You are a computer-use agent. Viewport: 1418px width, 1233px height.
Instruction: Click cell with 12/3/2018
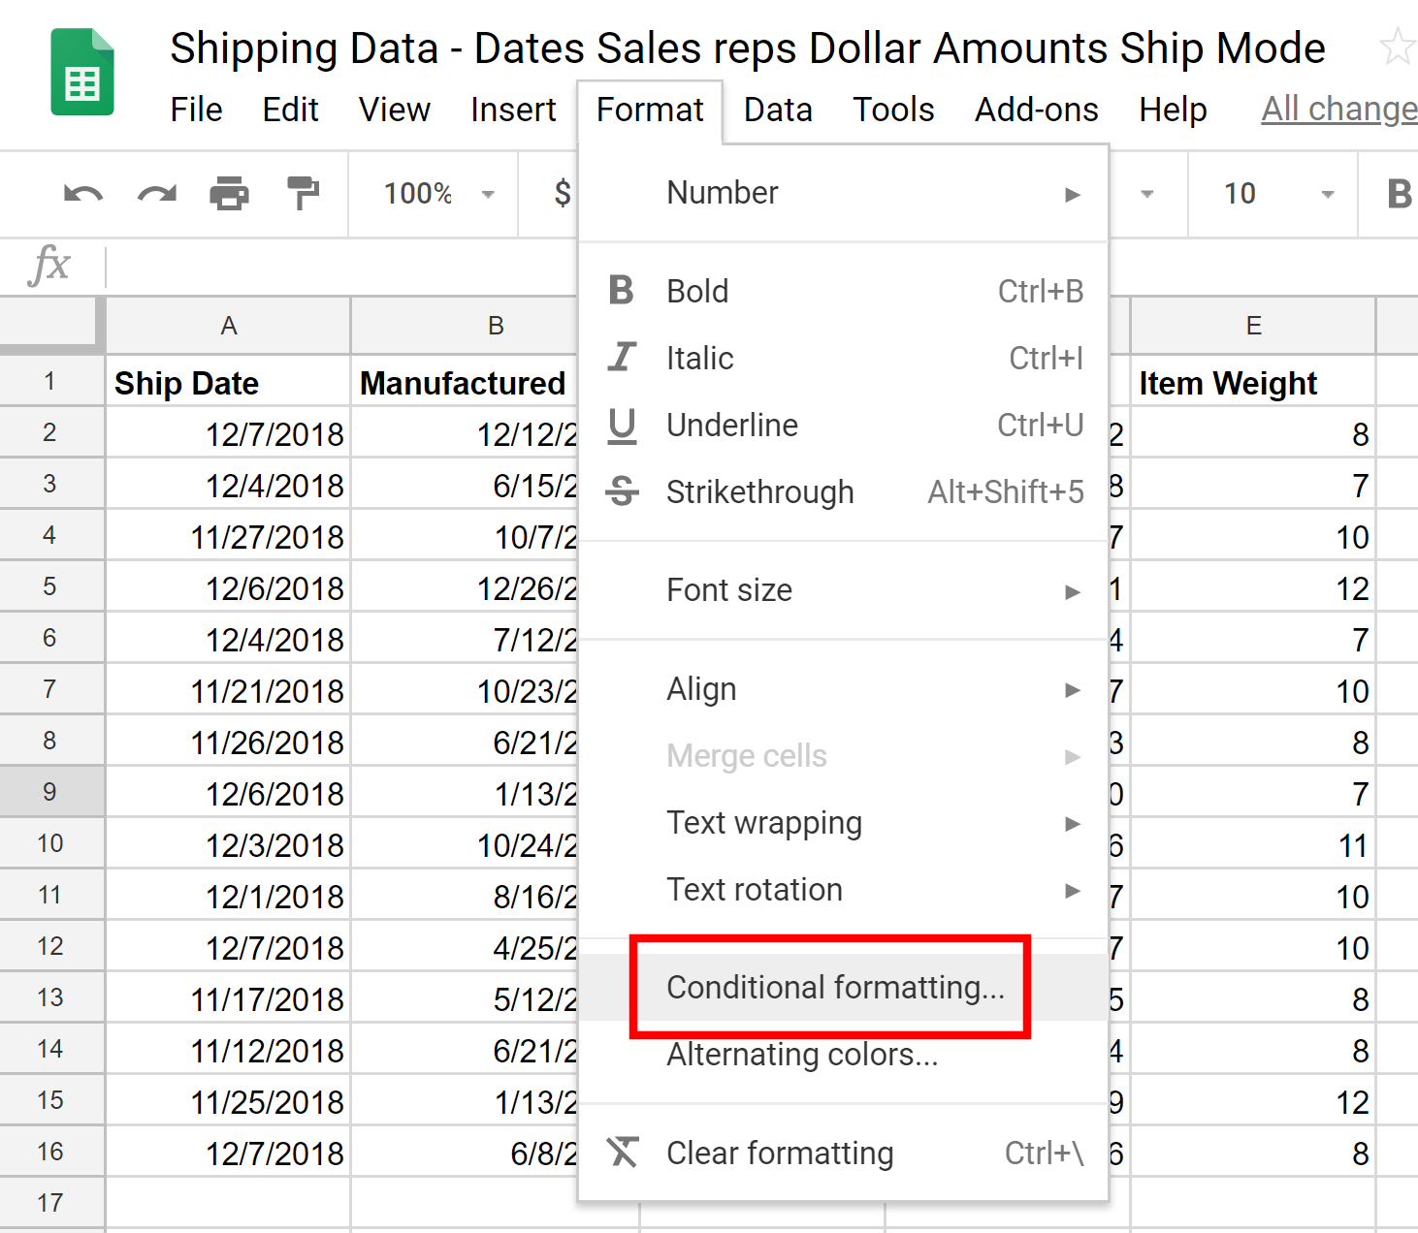228,844
